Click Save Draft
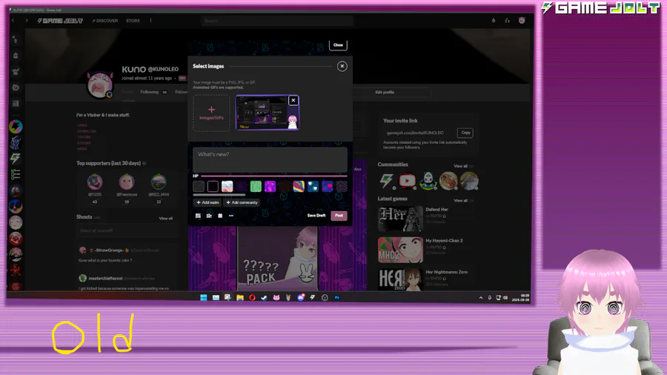This screenshot has width=667, height=375. [316, 216]
